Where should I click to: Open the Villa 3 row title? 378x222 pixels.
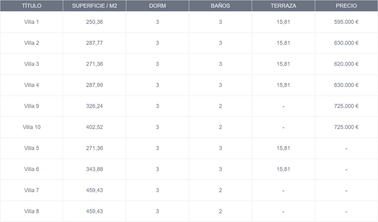[x=32, y=64]
